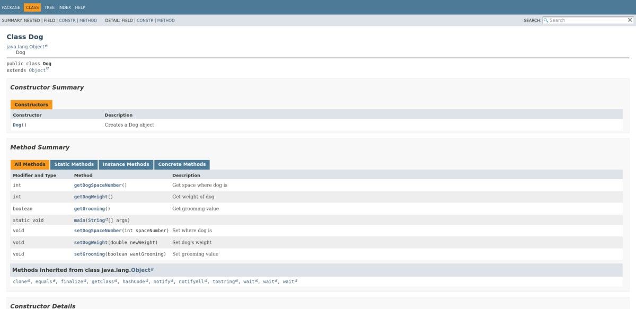Screen dimensions: 636x309
Task: Open the getDogSpaceNumber method link
Action: coord(98,186)
